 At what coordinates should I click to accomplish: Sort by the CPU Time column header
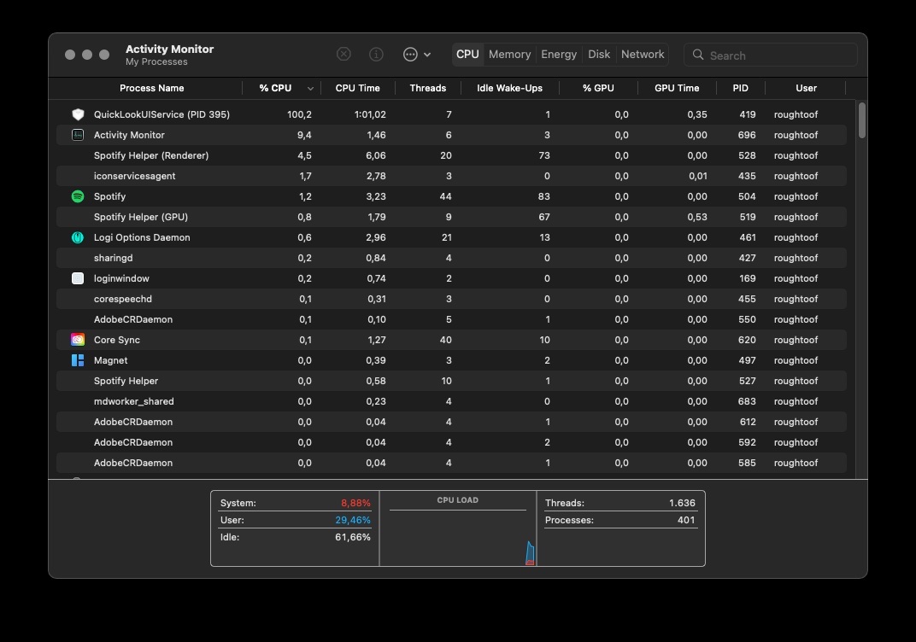tap(357, 88)
